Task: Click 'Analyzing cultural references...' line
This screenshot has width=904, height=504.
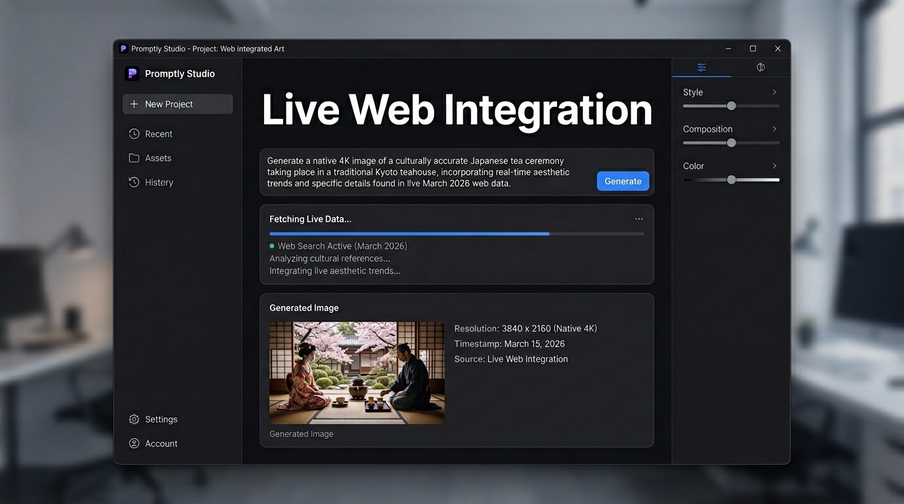Action: click(x=330, y=259)
